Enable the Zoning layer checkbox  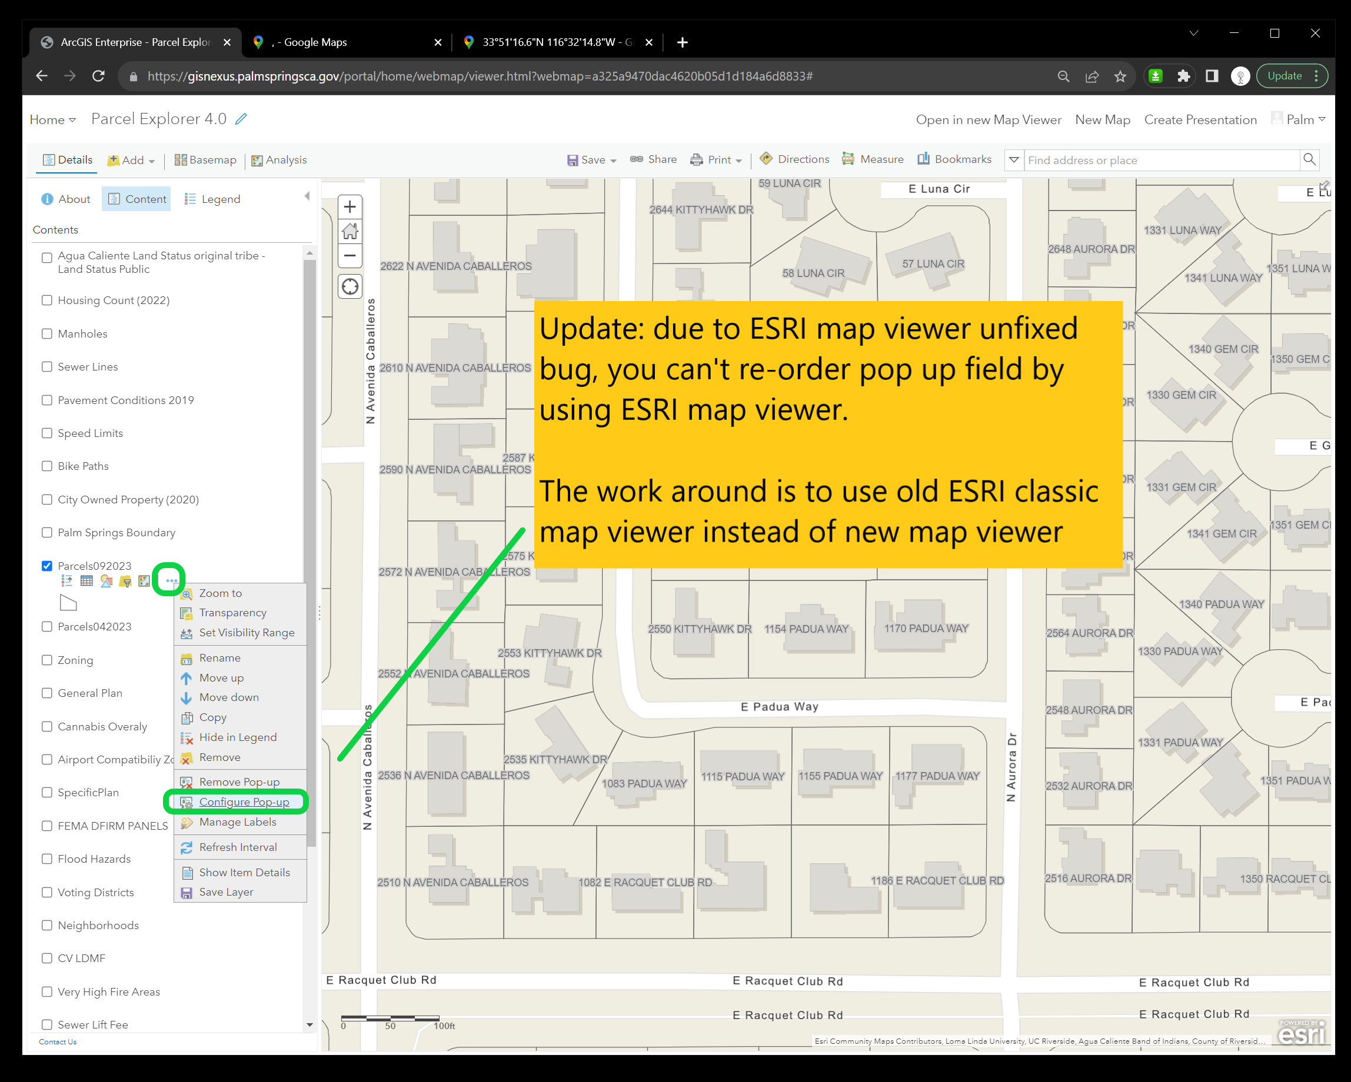tap(46, 660)
